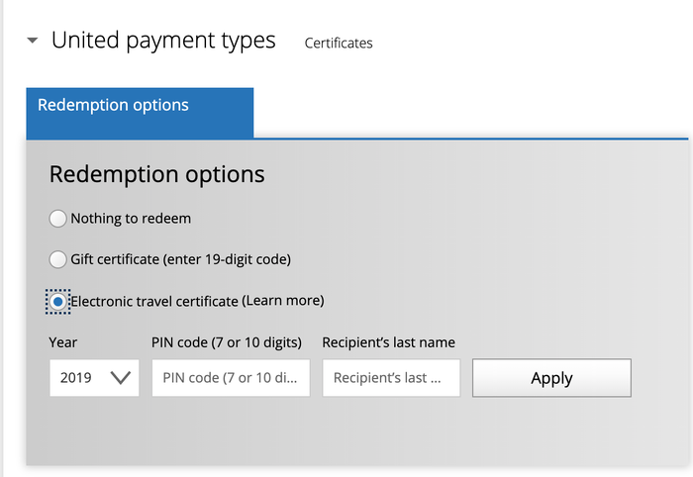Click the chevron arrow in Year dropdown
693x477 pixels.
click(120, 378)
